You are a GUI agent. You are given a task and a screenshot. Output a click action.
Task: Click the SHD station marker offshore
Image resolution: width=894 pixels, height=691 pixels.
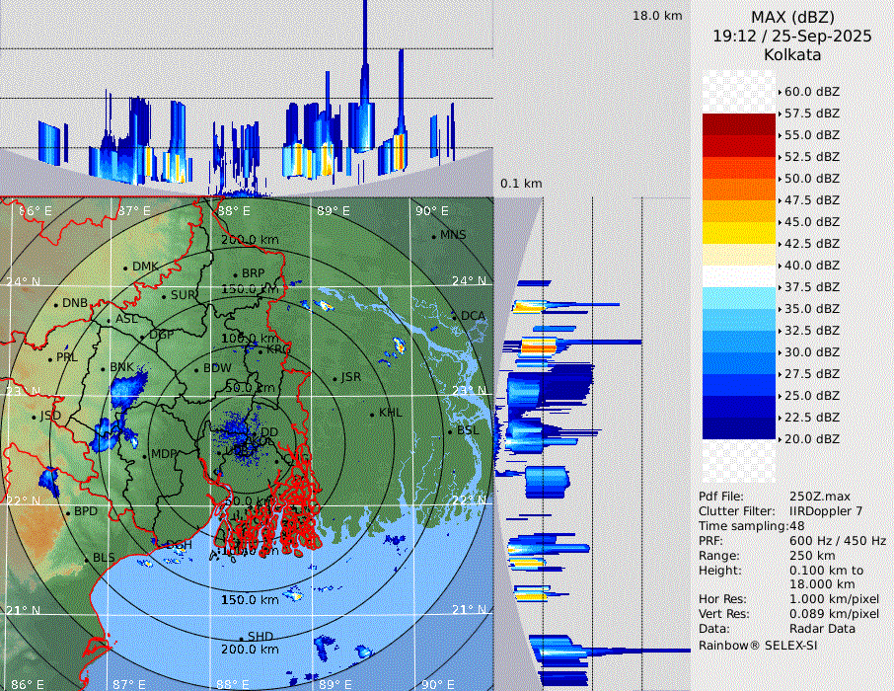click(241, 638)
